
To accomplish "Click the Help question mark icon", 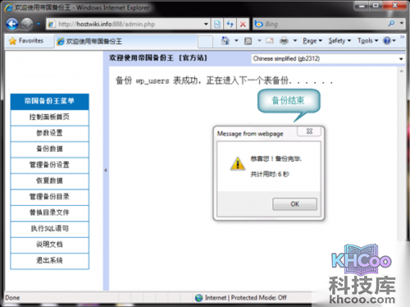I will (x=387, y=41).
